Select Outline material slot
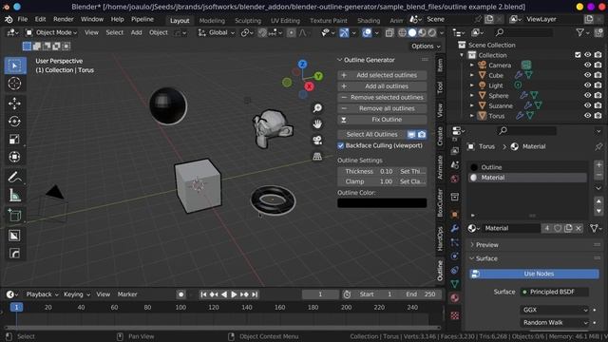 pos(527,167)
